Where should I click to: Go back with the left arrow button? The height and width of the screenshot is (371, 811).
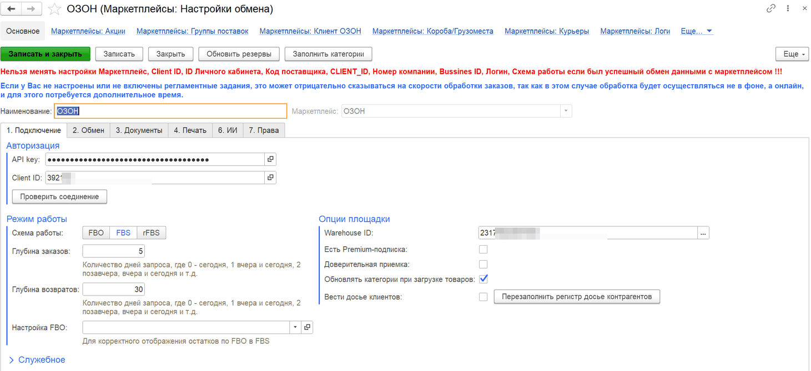click(12, 9)
